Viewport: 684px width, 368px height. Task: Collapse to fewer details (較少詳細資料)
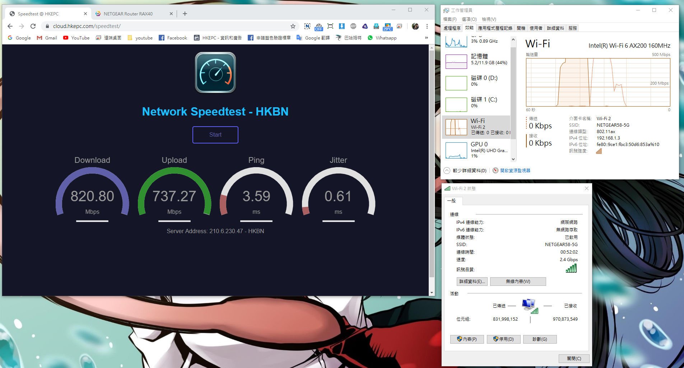pyautogui.click(x=465, y=171)
